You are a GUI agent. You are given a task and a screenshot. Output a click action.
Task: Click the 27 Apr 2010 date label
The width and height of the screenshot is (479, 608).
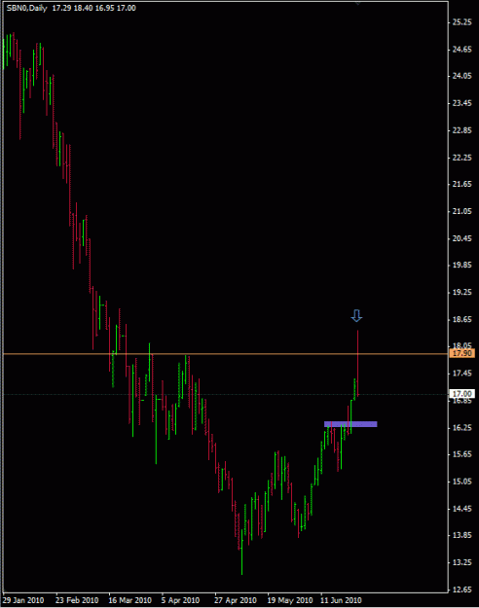pos(236,600)
